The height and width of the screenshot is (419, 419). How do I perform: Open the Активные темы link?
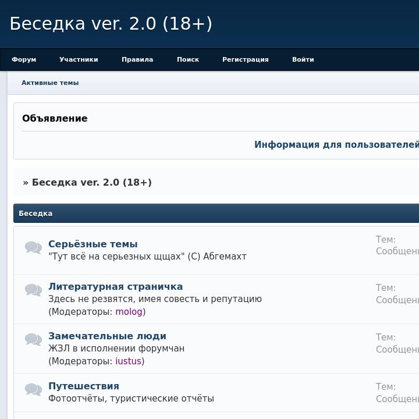tap(50, 83)
